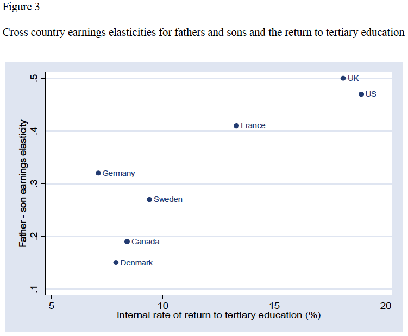
Task: Click the y-axis tick label .1
Action: pyautogui.click(x=36, y=289)
